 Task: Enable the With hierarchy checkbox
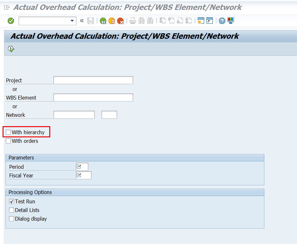pyautogui.click(x=8, y=132)
